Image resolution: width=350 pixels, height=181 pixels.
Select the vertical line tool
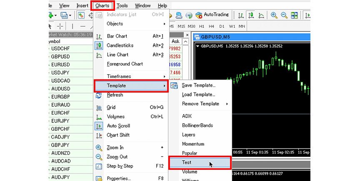(x=72, y=26)
